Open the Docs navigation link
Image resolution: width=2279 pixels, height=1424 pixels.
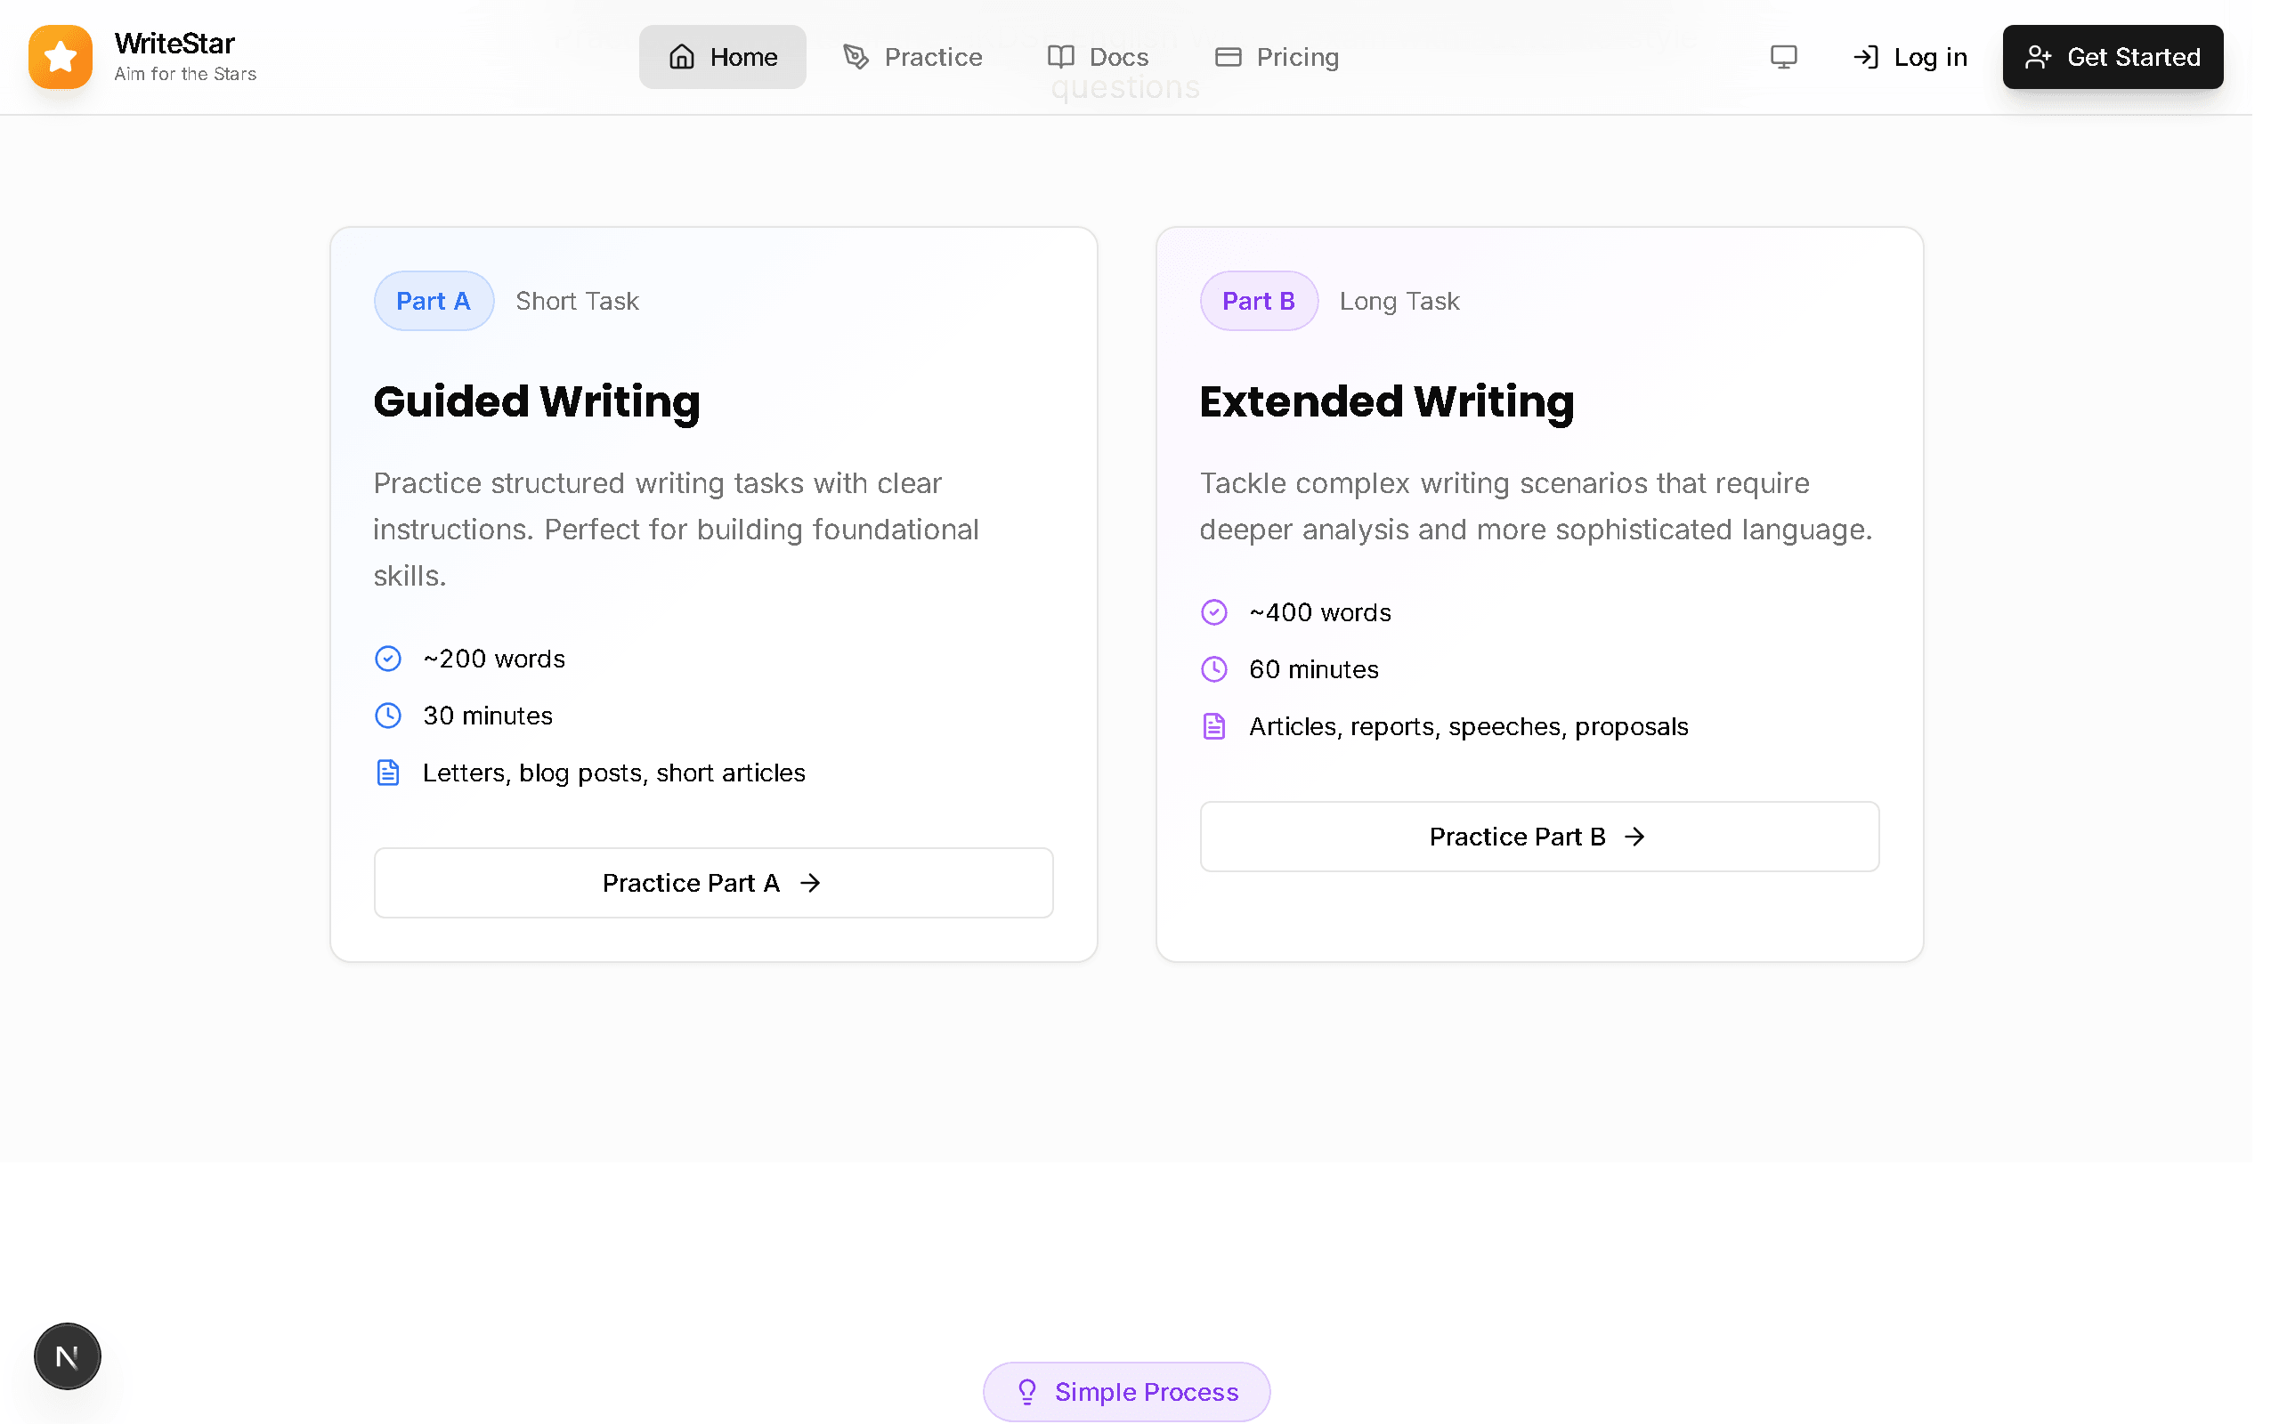click(1098, 56)
